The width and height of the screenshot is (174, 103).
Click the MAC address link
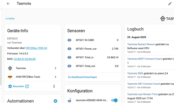click(25, 59)
